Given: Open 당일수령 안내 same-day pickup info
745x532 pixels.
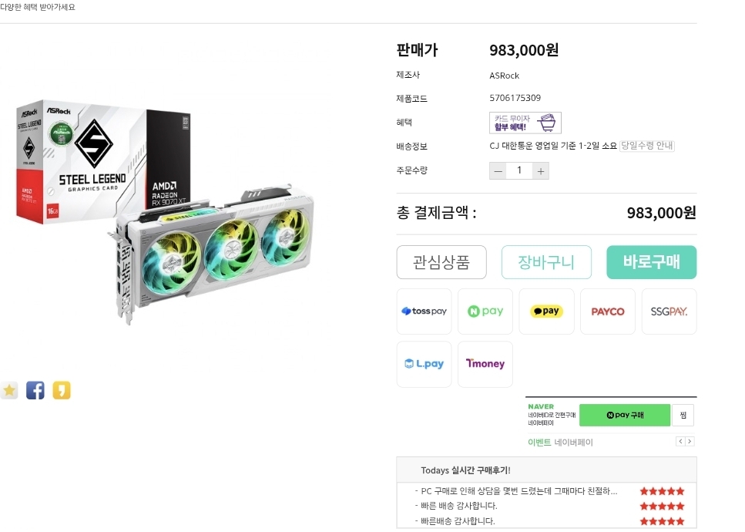Looking at the screenshot, I should click(x=647, y=146).
